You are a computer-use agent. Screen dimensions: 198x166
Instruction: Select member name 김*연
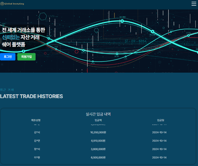point(37,141)
